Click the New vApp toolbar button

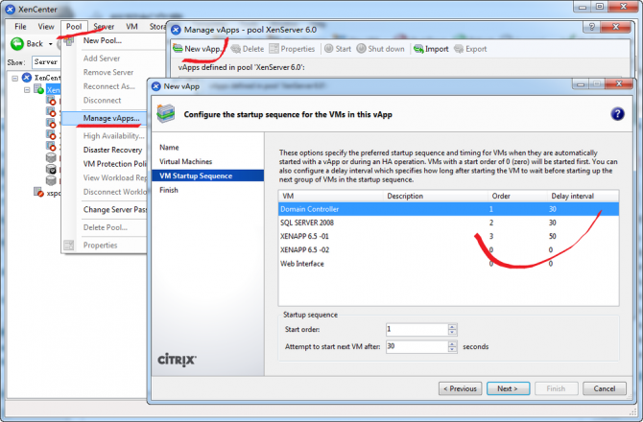(198, 49)
